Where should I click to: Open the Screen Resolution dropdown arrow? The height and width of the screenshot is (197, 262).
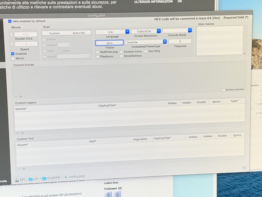[159, 31]
